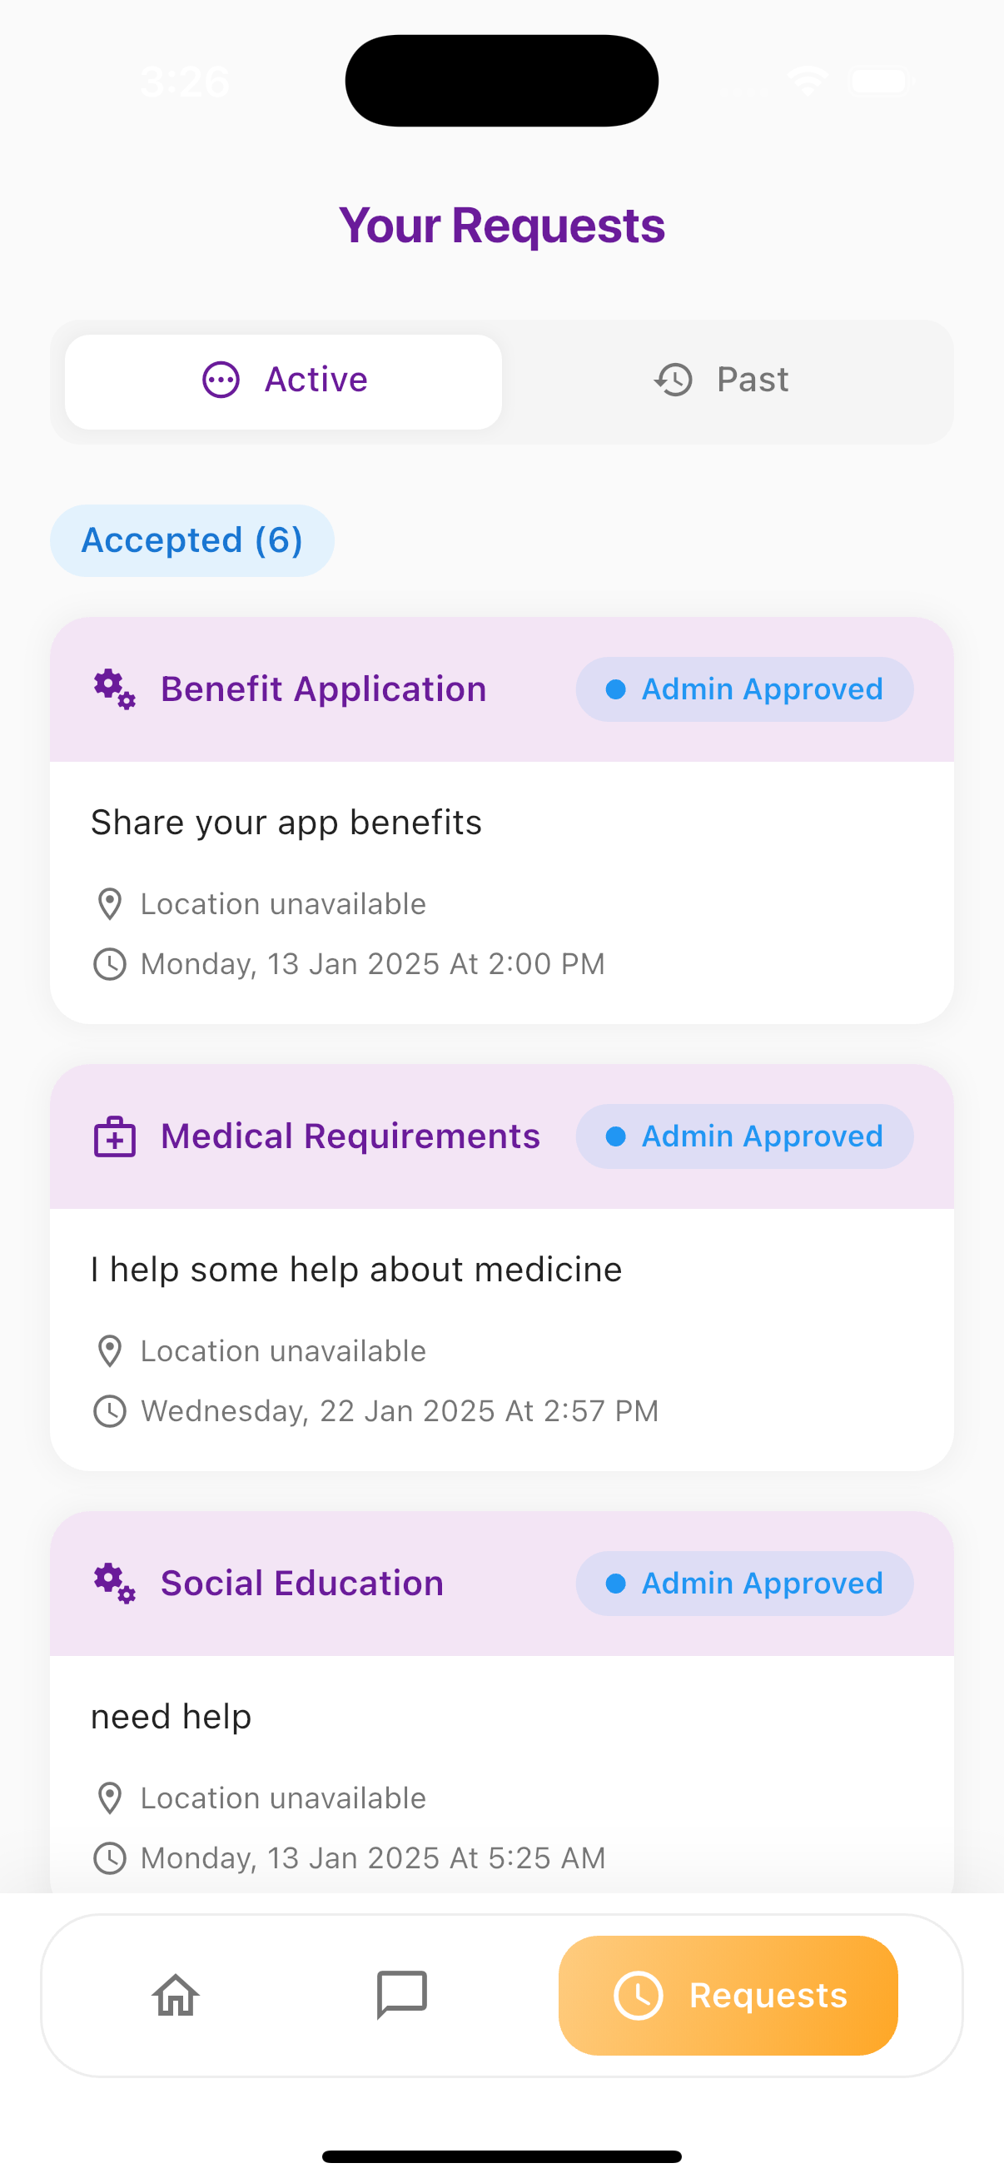
Task: Tap Admin Approved badge on Benefit Application
Action: click(x=744, y=689)
